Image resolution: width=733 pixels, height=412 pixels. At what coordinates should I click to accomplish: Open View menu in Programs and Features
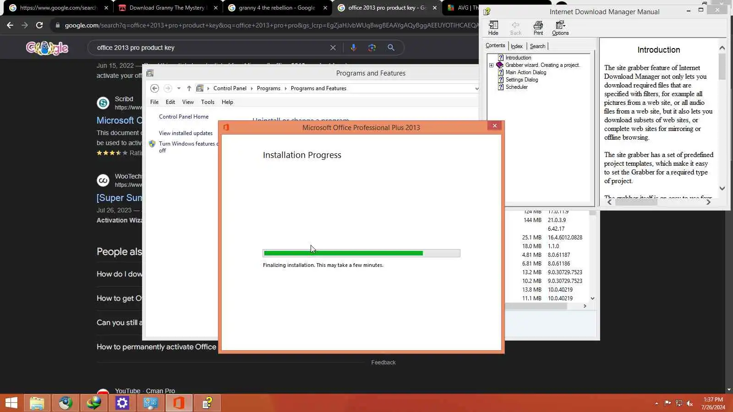pyautogui.click(x=188, y=102)
